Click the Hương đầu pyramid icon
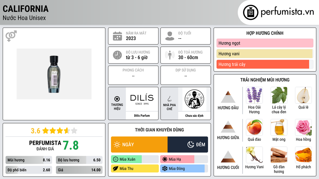Screen dimensions: 319x179 coord(228,97)
